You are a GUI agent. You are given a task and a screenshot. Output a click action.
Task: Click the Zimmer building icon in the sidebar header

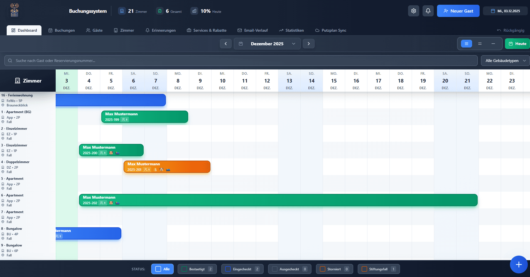pyautogui.click(x=17, y=81)
